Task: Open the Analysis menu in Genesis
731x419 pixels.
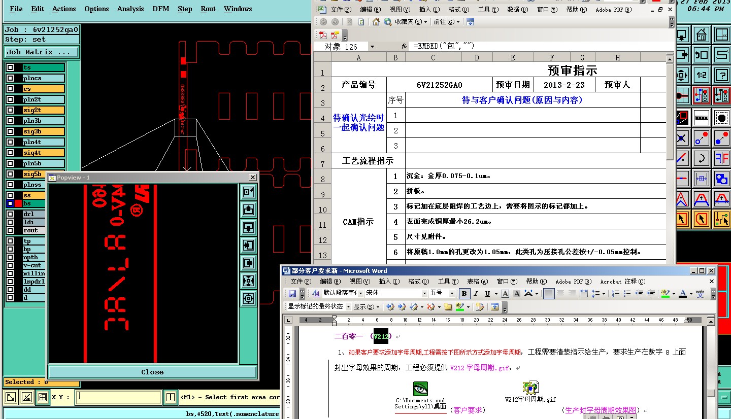Action: coord(130,9)
